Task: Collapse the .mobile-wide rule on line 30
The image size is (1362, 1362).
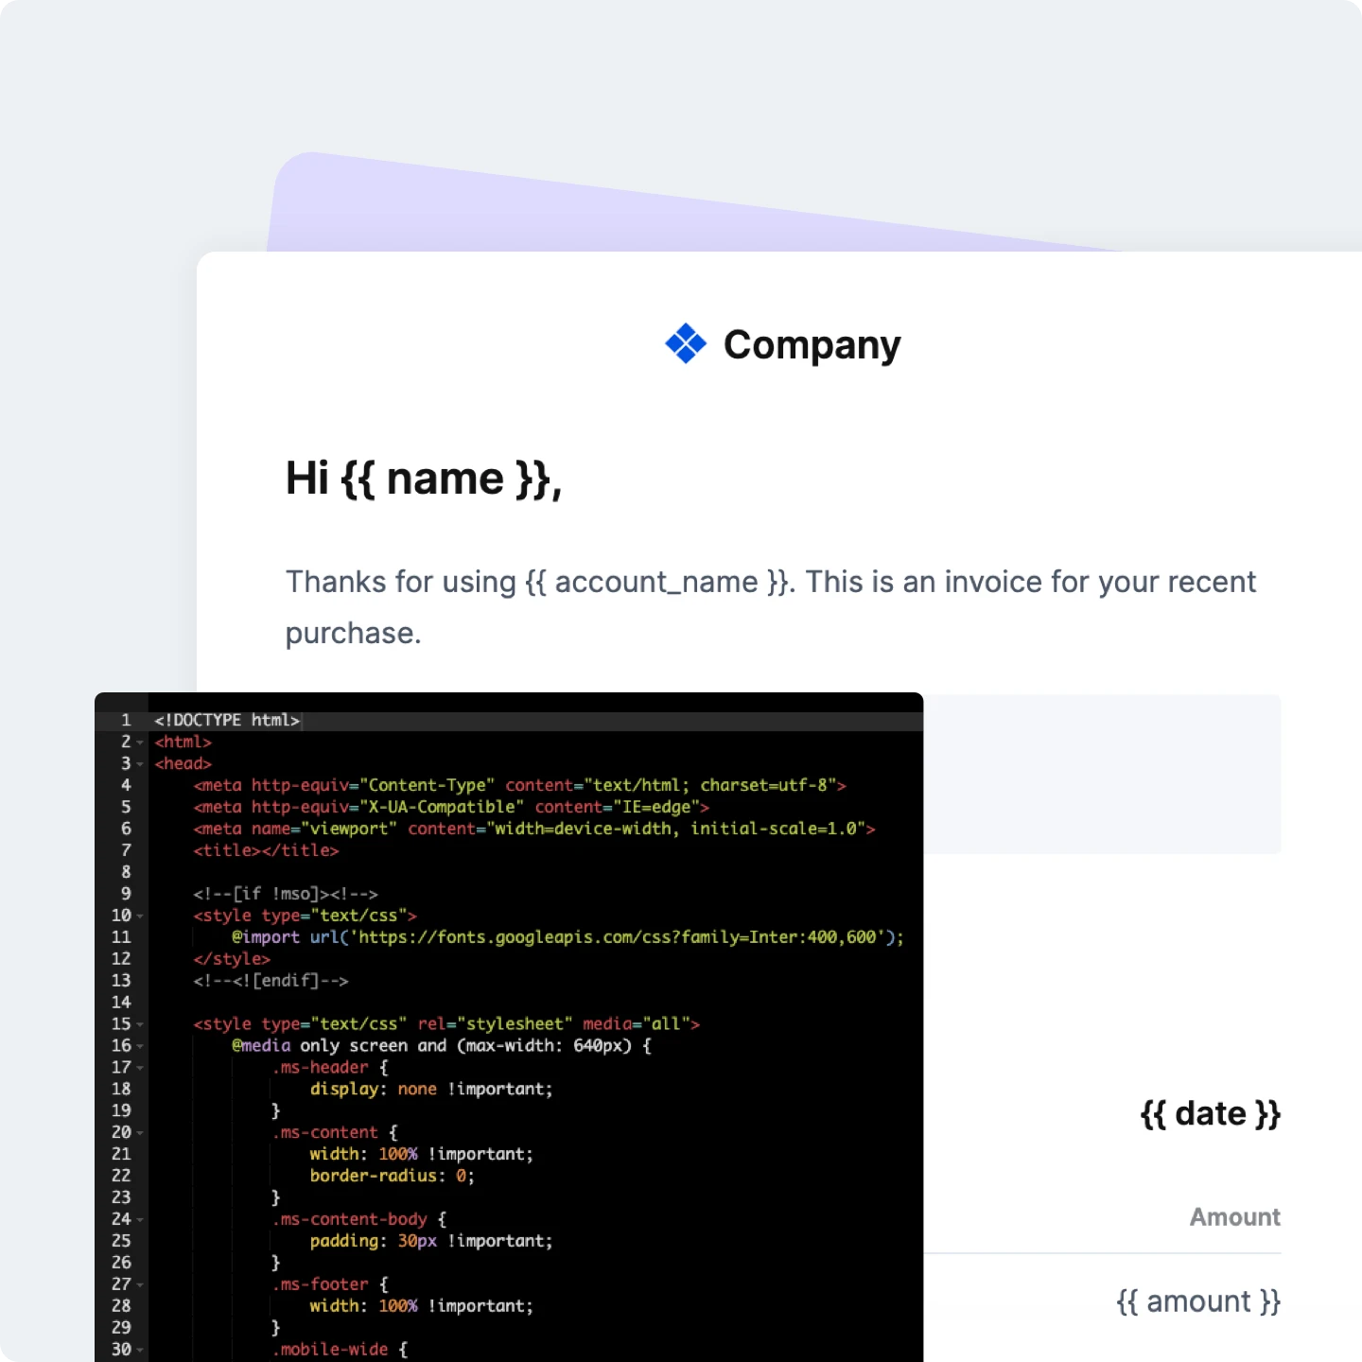Action: pos(140,1351)
